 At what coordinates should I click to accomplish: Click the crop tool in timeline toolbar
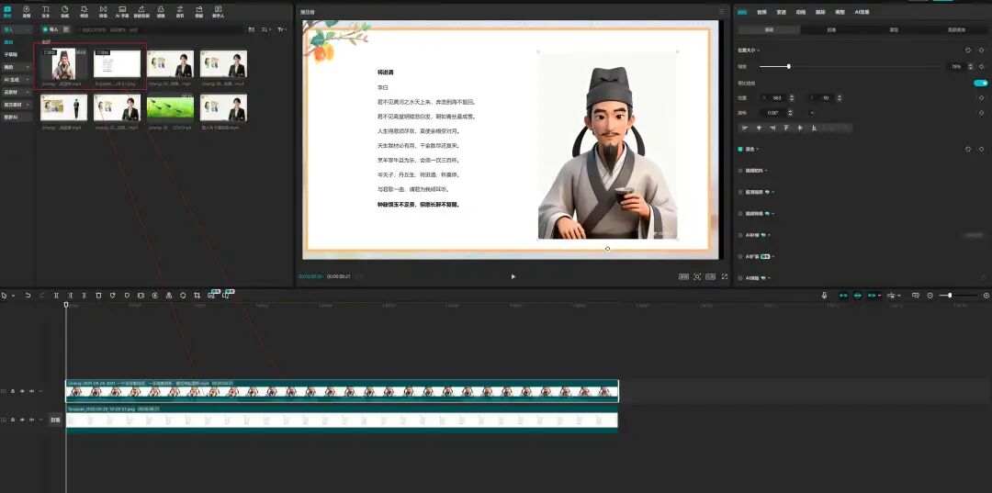tap(197, 296)
